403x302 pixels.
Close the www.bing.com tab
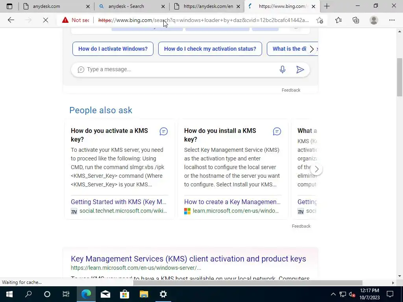tap(313, 6)
